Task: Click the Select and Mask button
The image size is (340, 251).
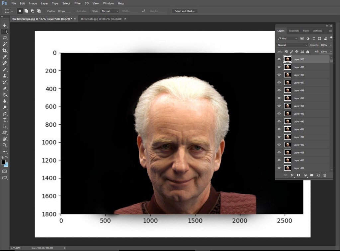Action: 185,11
